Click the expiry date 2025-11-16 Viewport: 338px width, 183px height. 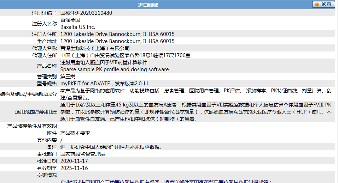pos(74,168)
